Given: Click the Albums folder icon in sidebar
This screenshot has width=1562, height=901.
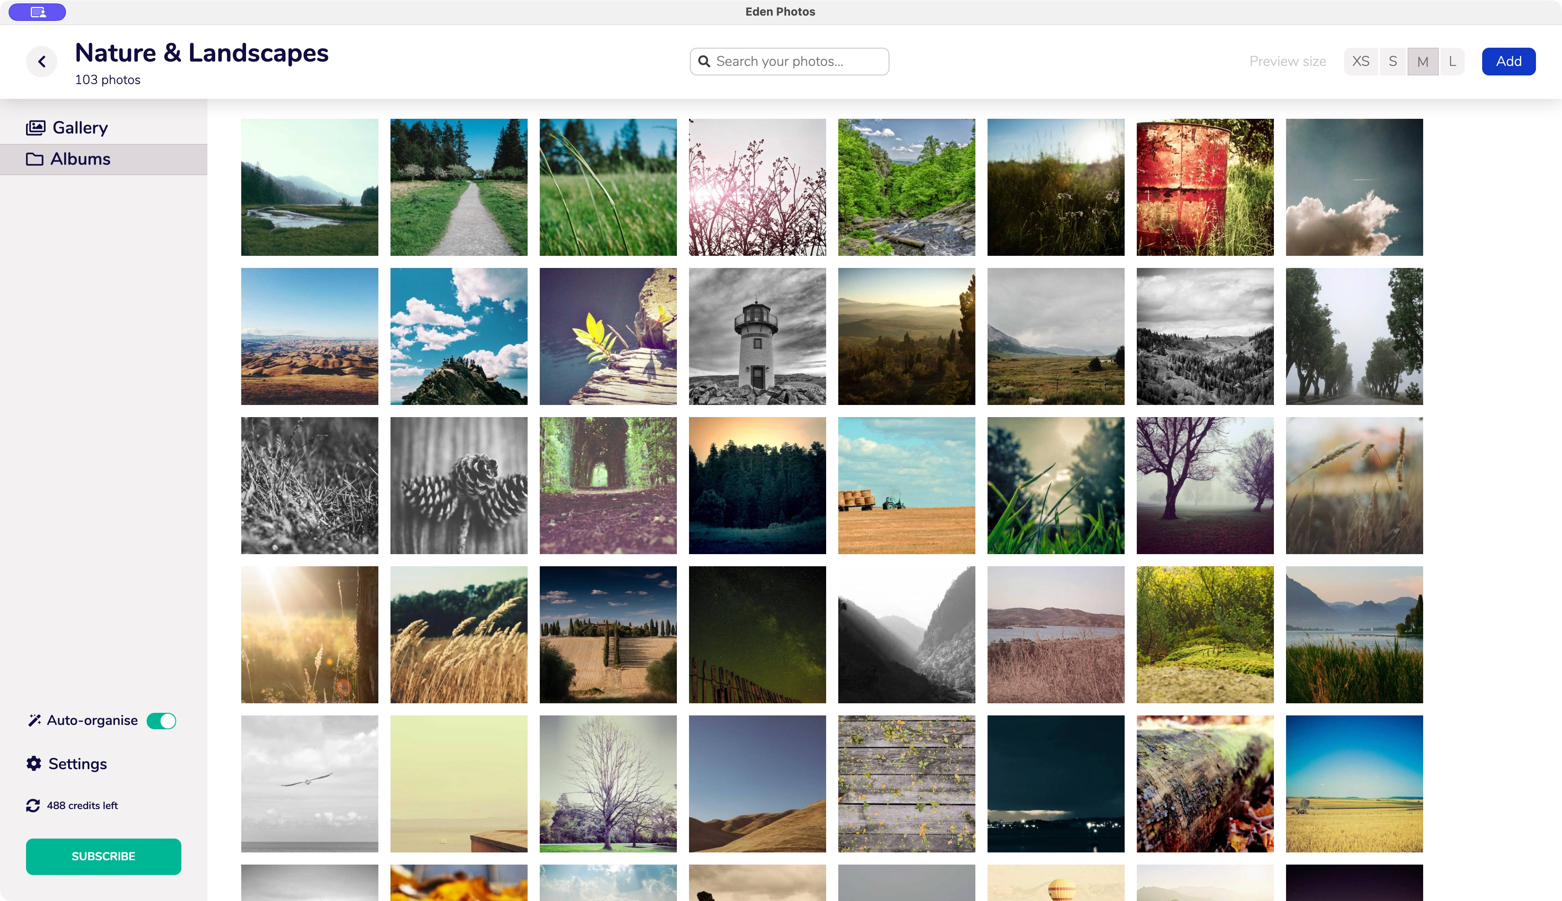Looking at the screenshot, I should [x=35, y=159].
